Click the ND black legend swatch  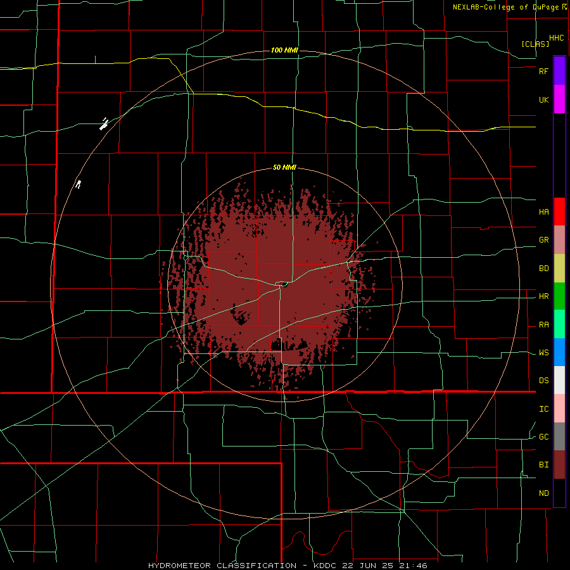click(559, 493)
